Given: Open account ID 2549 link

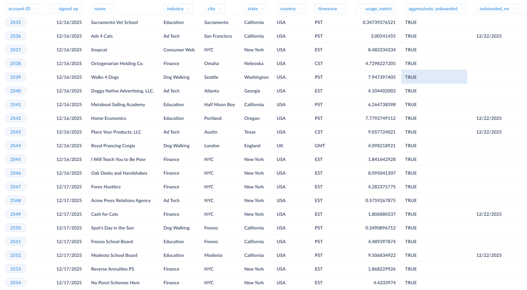Looking at the screenshot, I should pos(16,214).
